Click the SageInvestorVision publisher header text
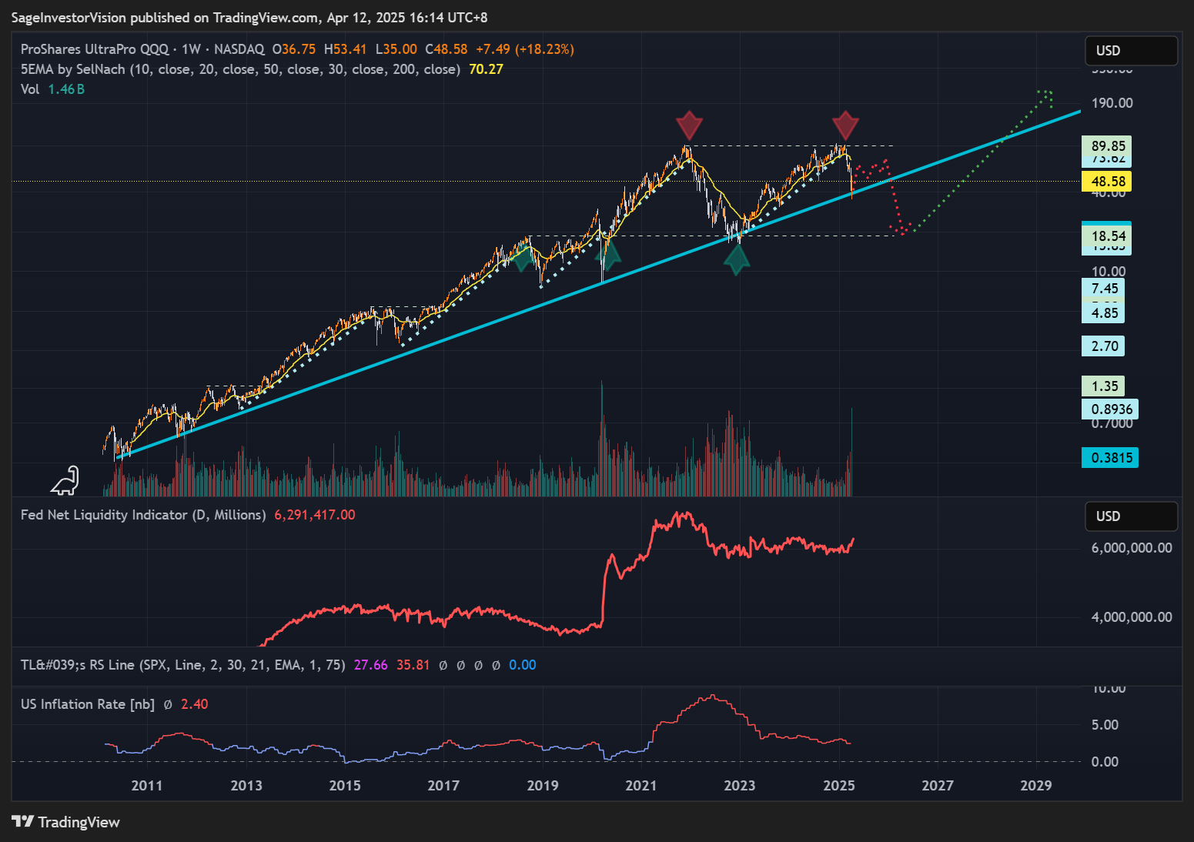The width and height of the screenshot is (1194, 842). pyautogui.click(x=249, y=17)
